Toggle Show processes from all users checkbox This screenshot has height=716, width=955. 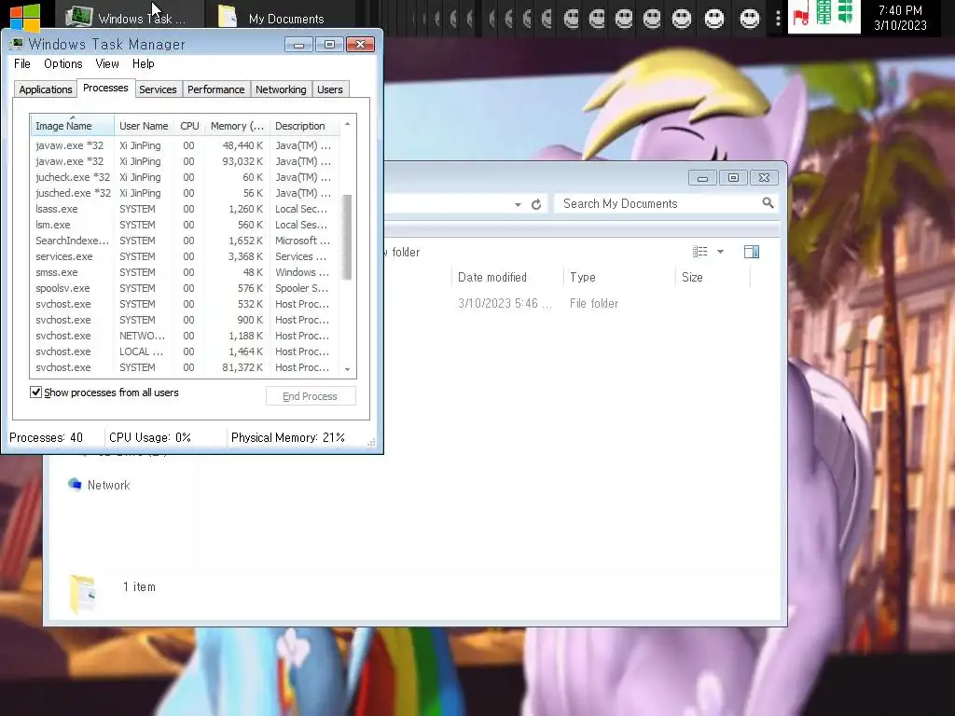(36, 392)
